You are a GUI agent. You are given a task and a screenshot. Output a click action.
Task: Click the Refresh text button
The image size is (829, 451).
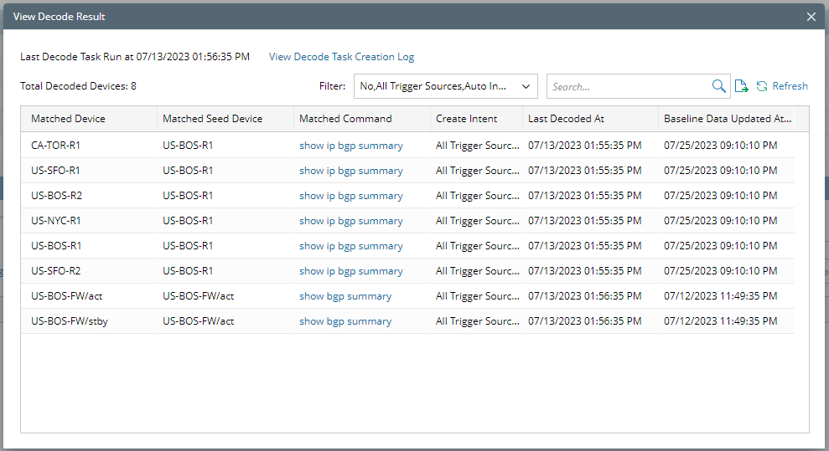tap(790, 86)
